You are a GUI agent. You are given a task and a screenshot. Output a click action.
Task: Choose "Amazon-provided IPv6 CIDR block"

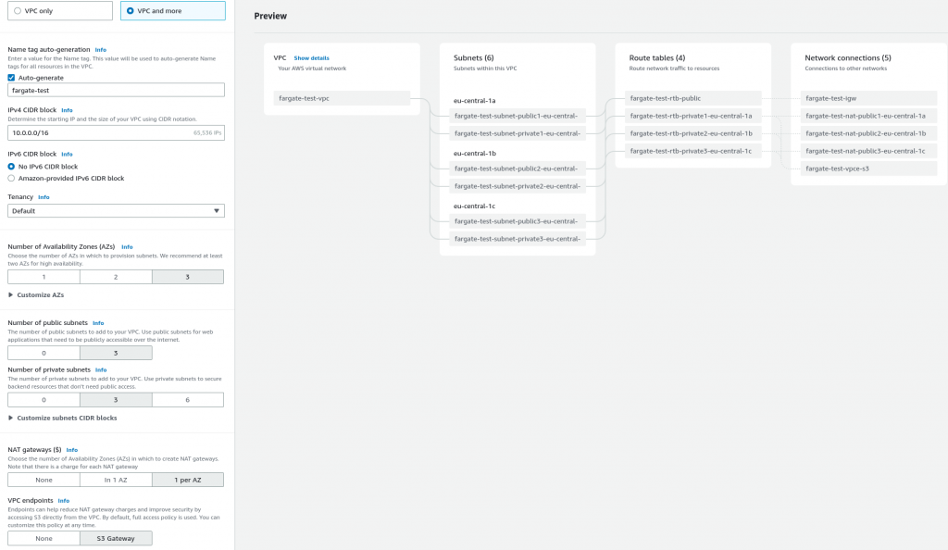10,179
